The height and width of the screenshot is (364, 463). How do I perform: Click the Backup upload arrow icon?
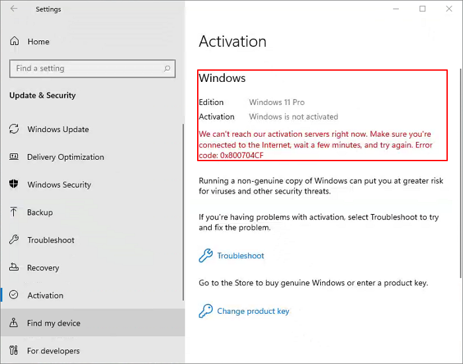(x=14, y=213)
